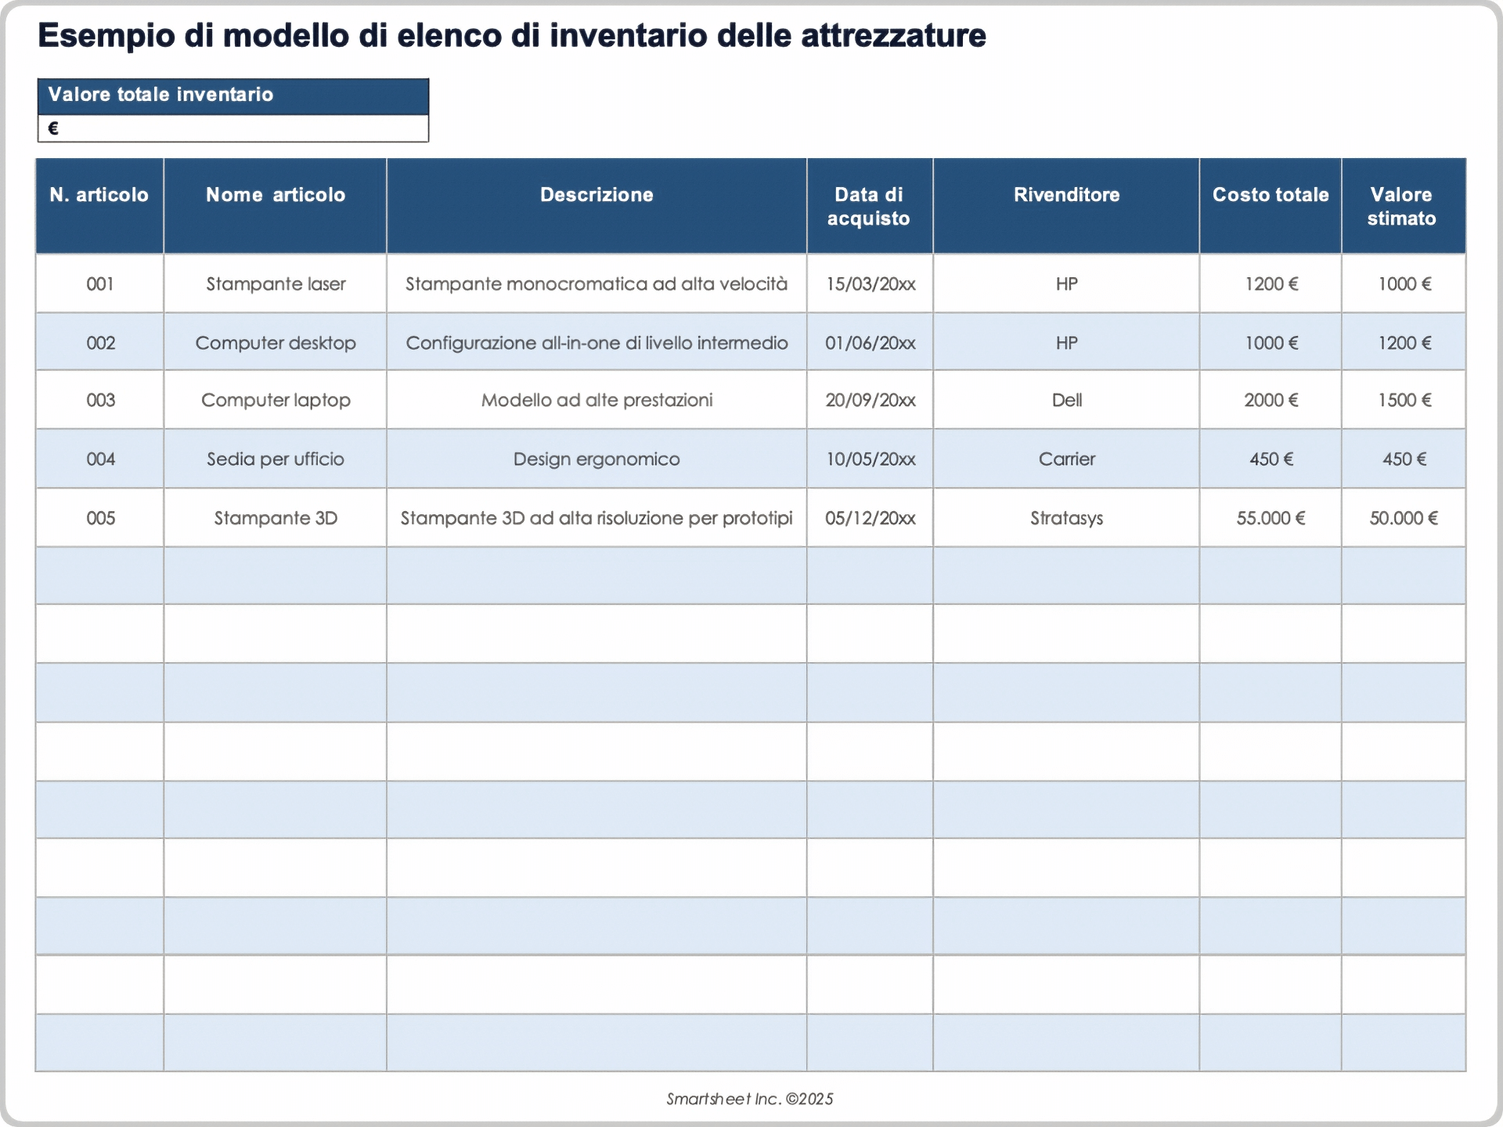This screenshot has height=1127, width=1503.
Task: Click the Design ergonomico description cell
Action: click(x=597, y=459)
